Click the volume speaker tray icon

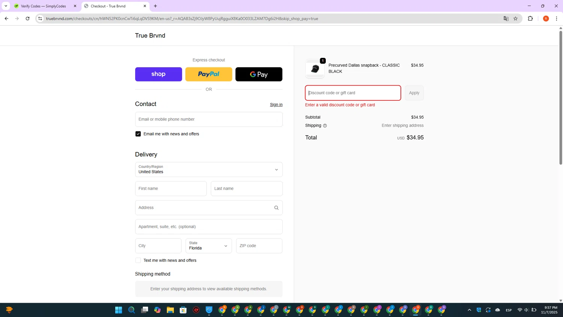(x=526, y=310)
